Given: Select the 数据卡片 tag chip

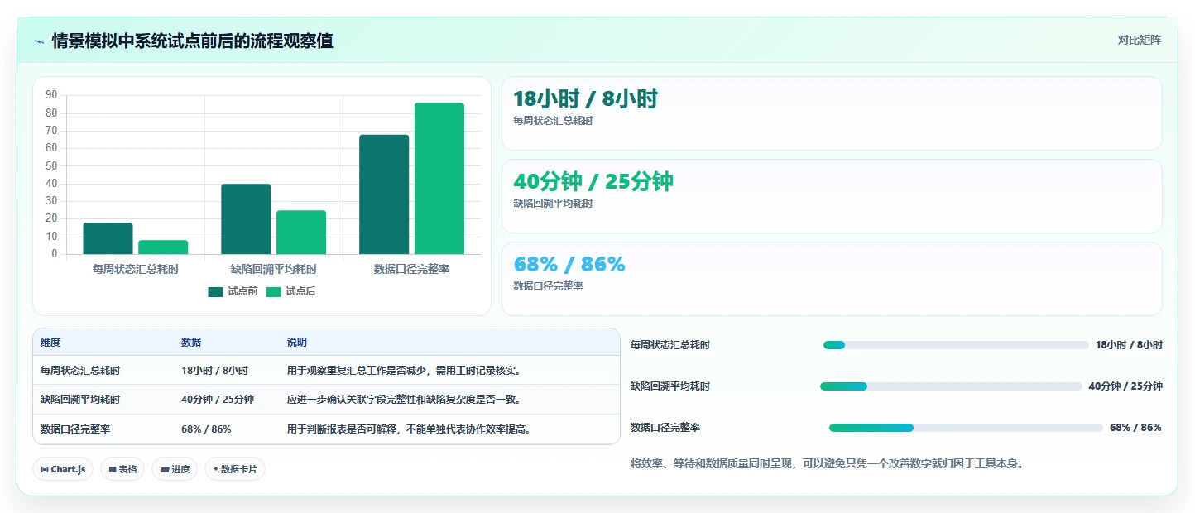Looking at the screenshot, I should click(234, 469).
